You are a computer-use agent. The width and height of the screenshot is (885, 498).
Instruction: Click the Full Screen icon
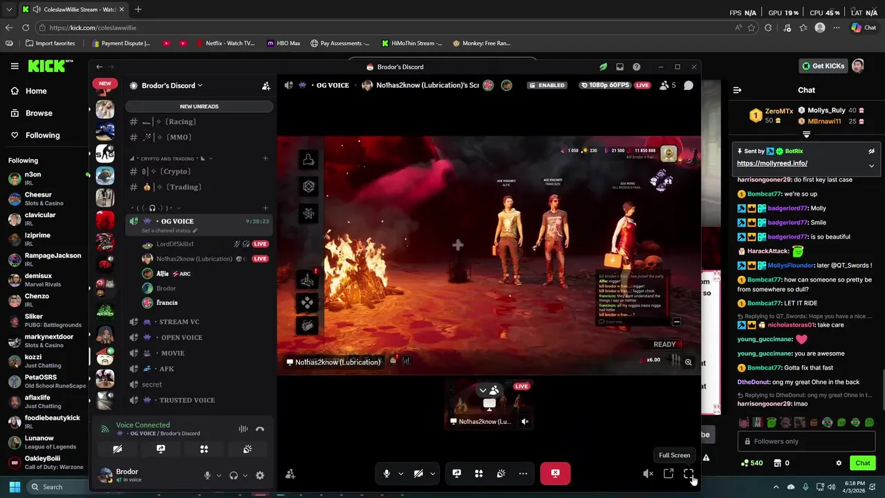coord(689,474)
